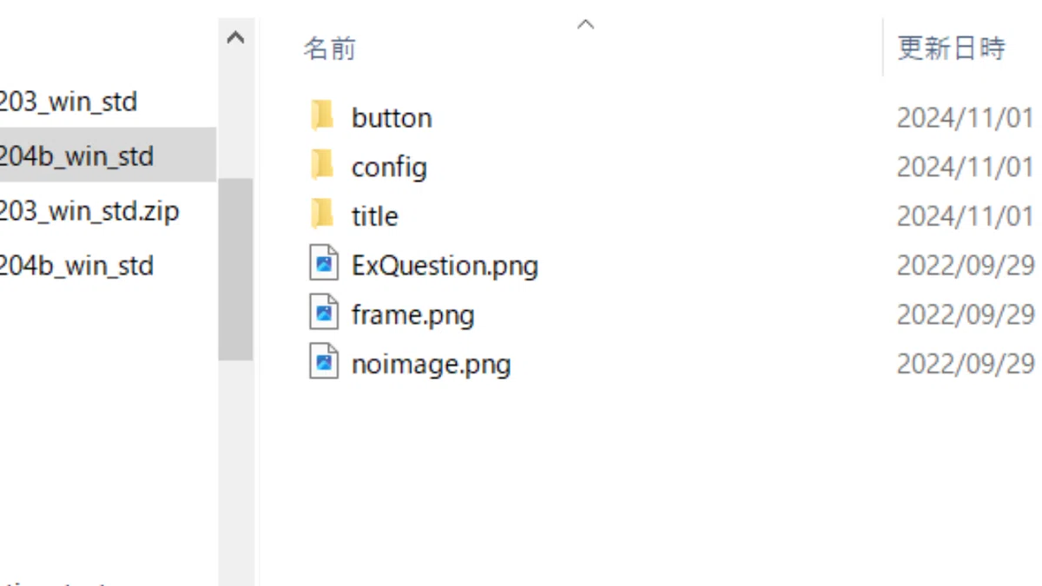Toggle sort direction using the chevron above 名前

tap(586, 24)
